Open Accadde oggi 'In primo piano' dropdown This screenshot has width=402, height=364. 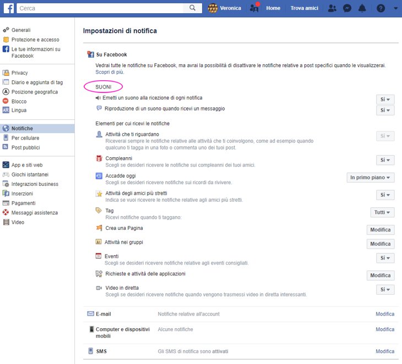[x=371, y=178]
